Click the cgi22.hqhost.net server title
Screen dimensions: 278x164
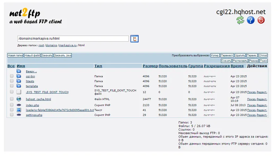coord(241,12)
